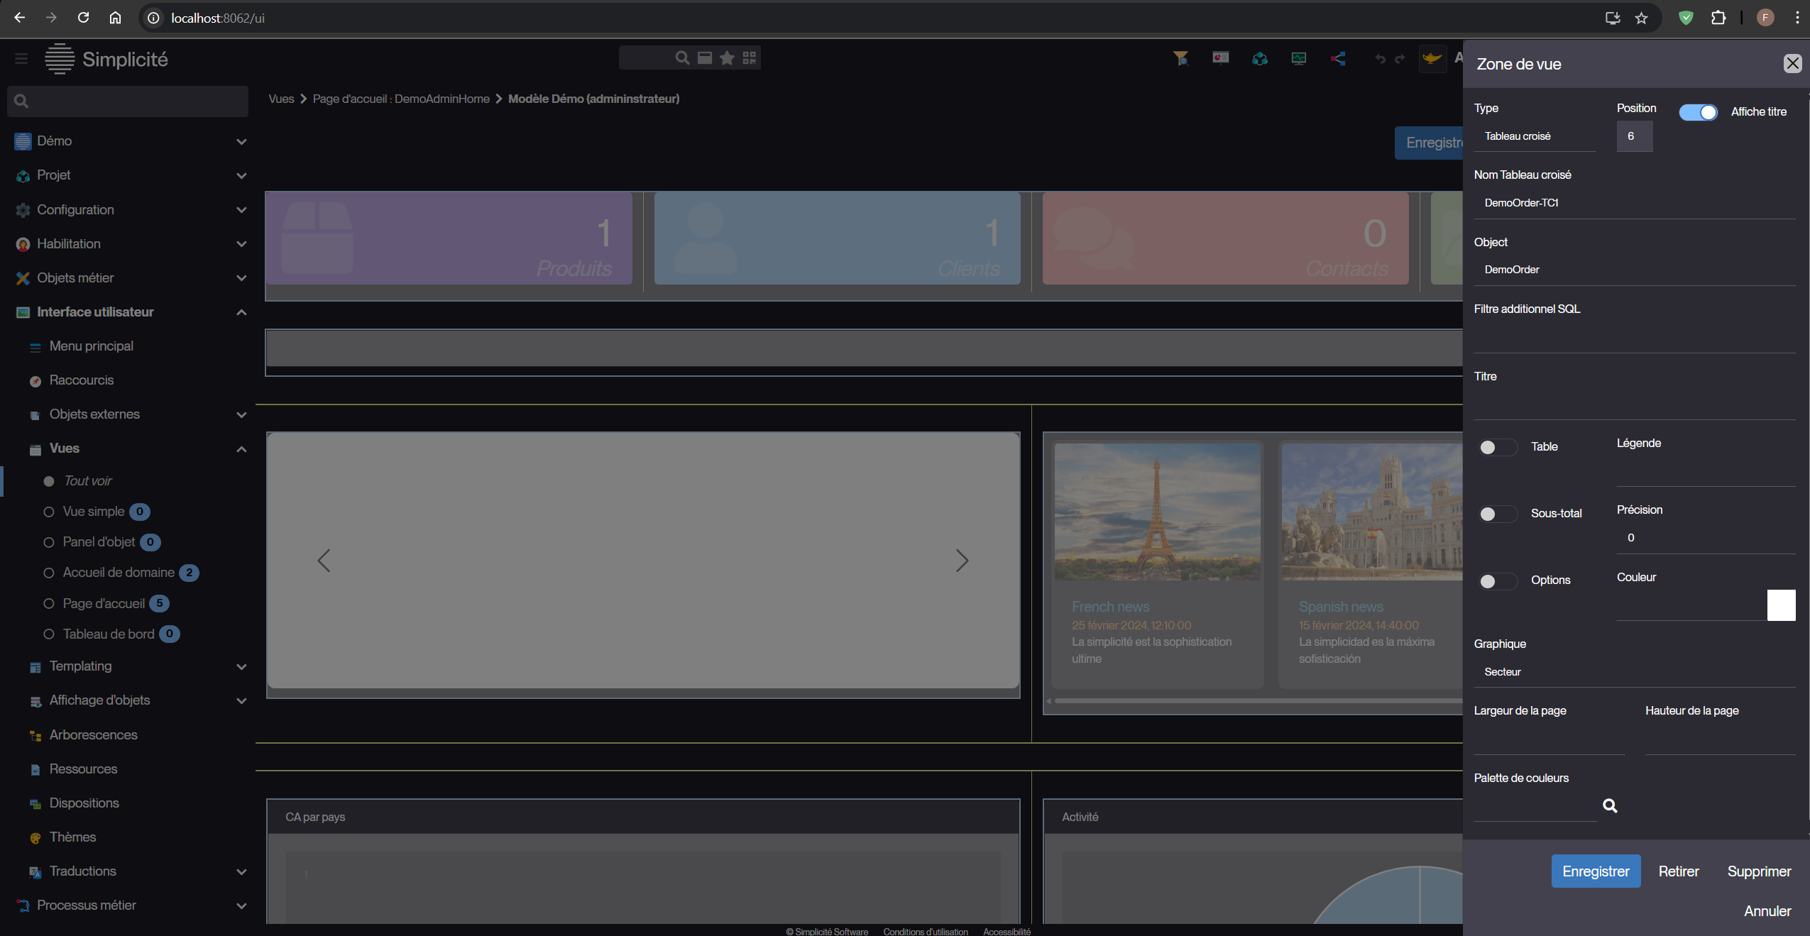Close the Zone de vue panel

(1792, 64)
